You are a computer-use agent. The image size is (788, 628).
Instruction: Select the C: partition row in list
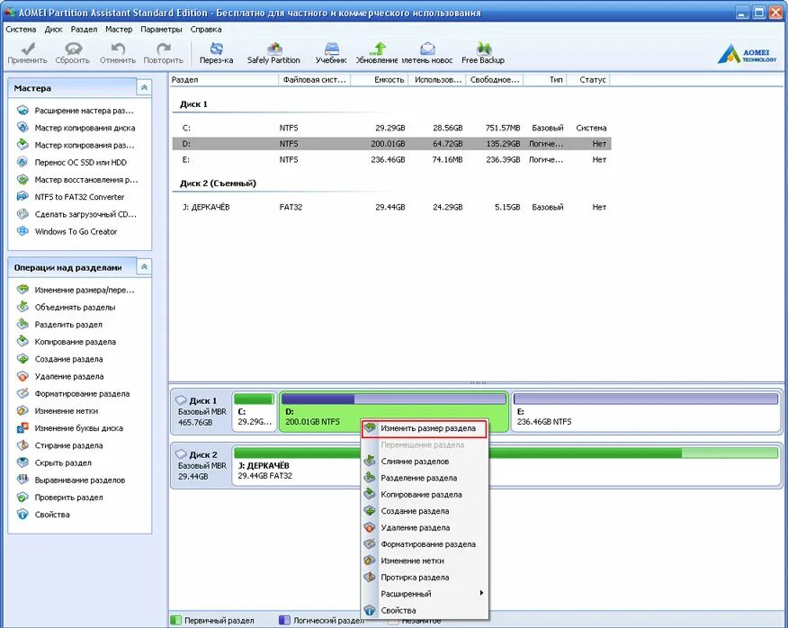(x=391, y=129)
